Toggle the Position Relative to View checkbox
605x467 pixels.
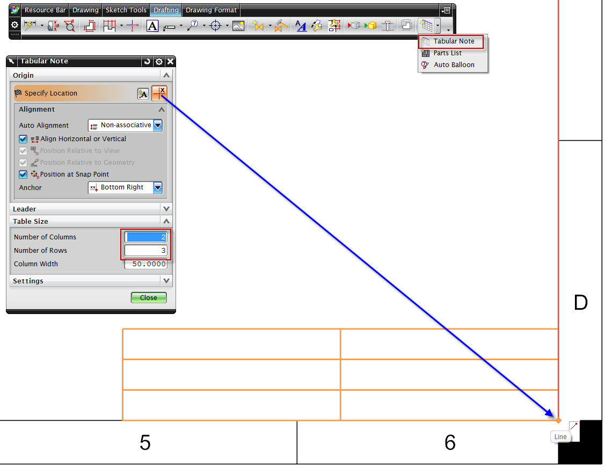click(23, 150)
